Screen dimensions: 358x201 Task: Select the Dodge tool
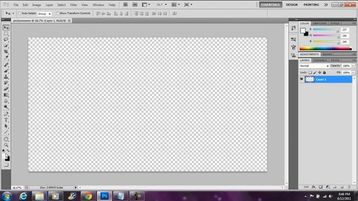pos(6,107)
